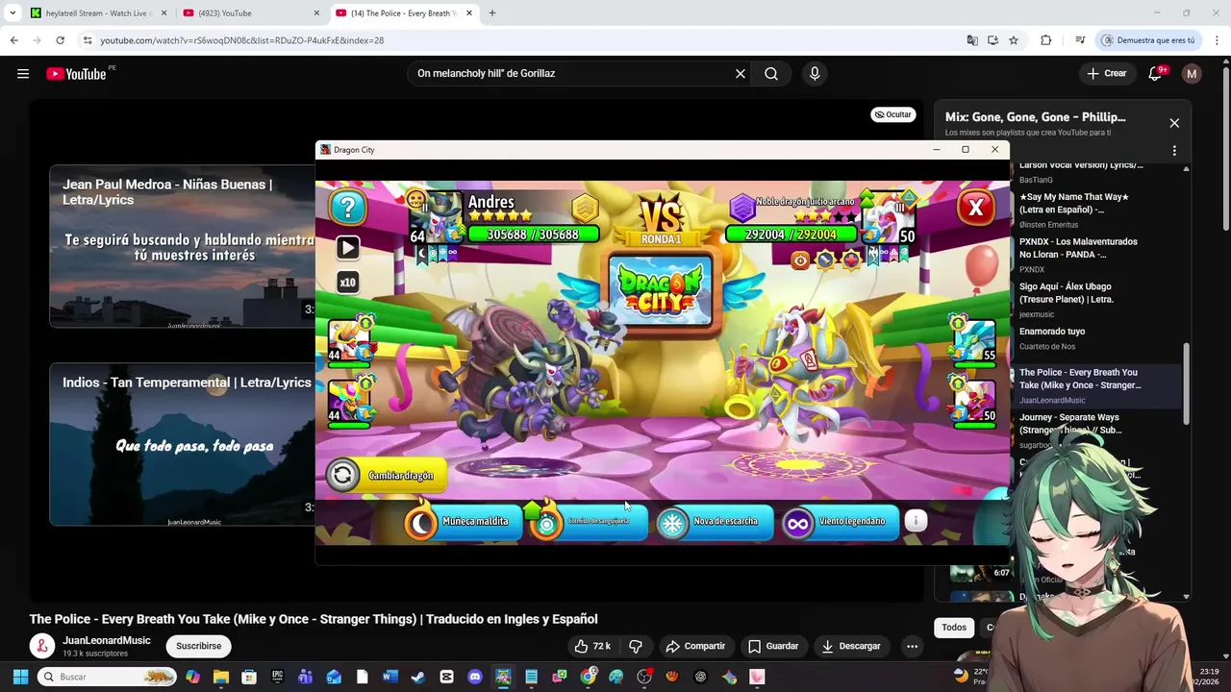Image resolution: width=1231 pixels, height=692 pixels.
Task: Use the Muñeca maldita attack
Action: pos(464,521)
